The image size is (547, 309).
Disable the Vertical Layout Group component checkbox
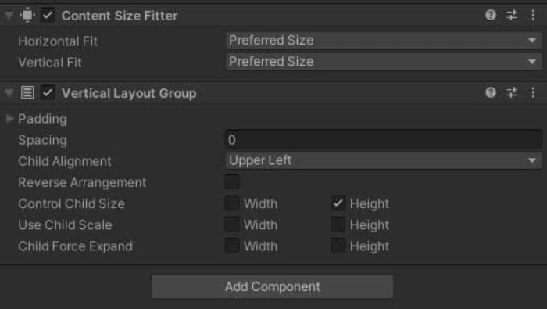coord(48,93)
